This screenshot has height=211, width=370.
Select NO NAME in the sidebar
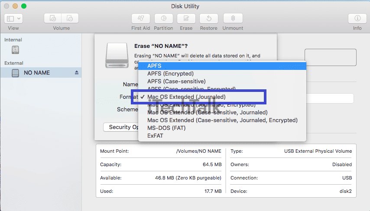(x=41, y=72)
